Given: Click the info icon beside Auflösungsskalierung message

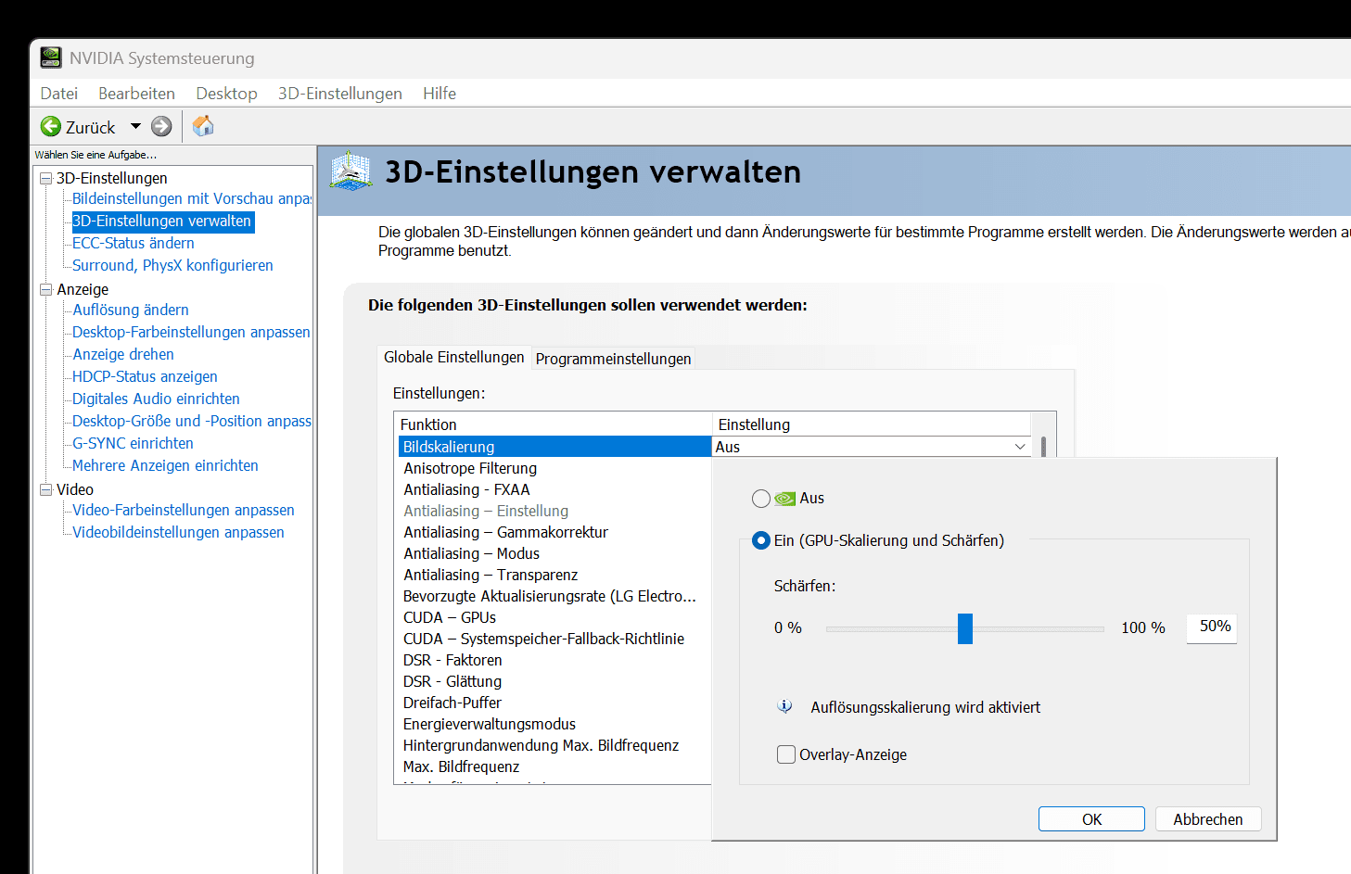Looking at the screenshot, I should (784, 706).
